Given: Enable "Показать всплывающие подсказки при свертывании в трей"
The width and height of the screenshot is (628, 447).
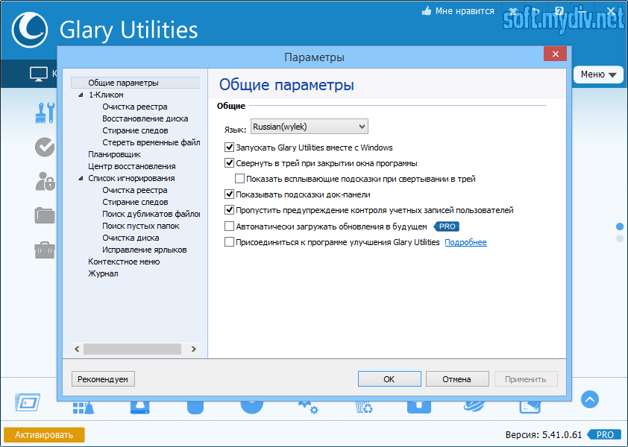Looking at the screenshot, I should point(239,179).
